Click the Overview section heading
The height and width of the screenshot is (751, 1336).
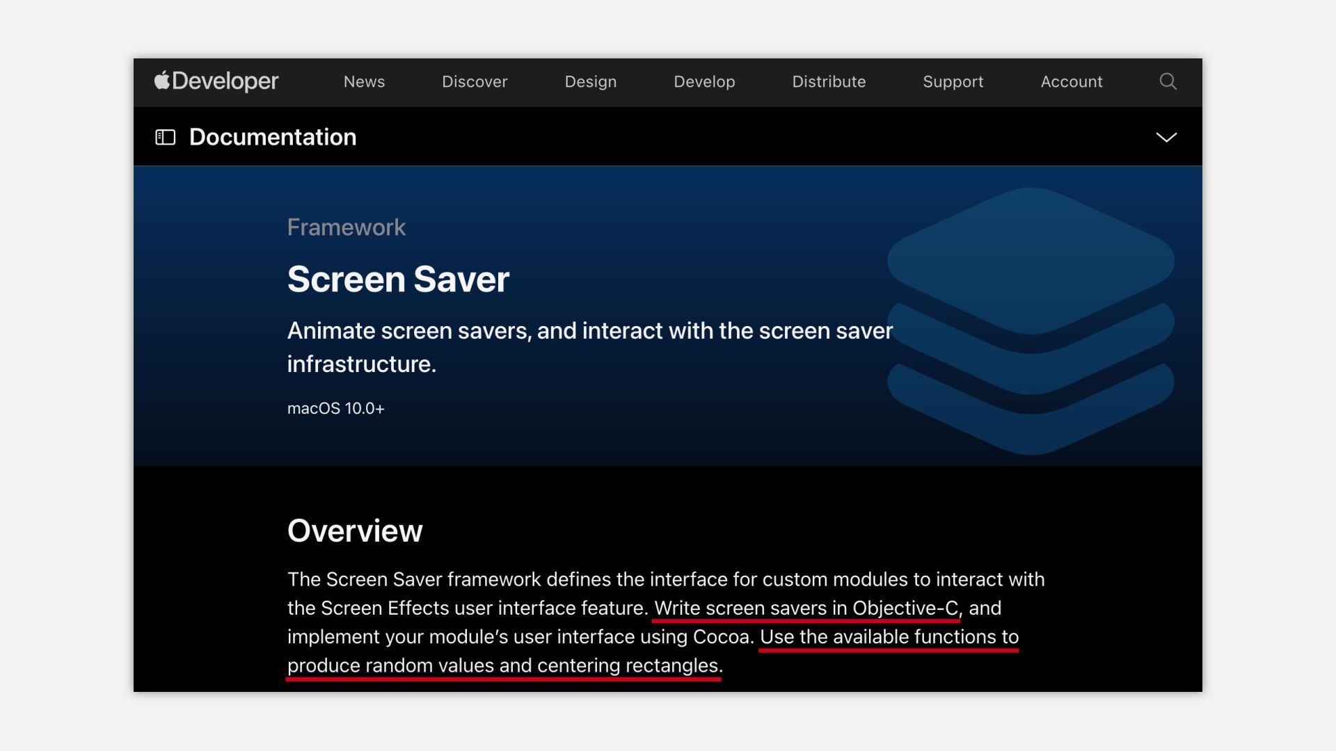[355, 531]
